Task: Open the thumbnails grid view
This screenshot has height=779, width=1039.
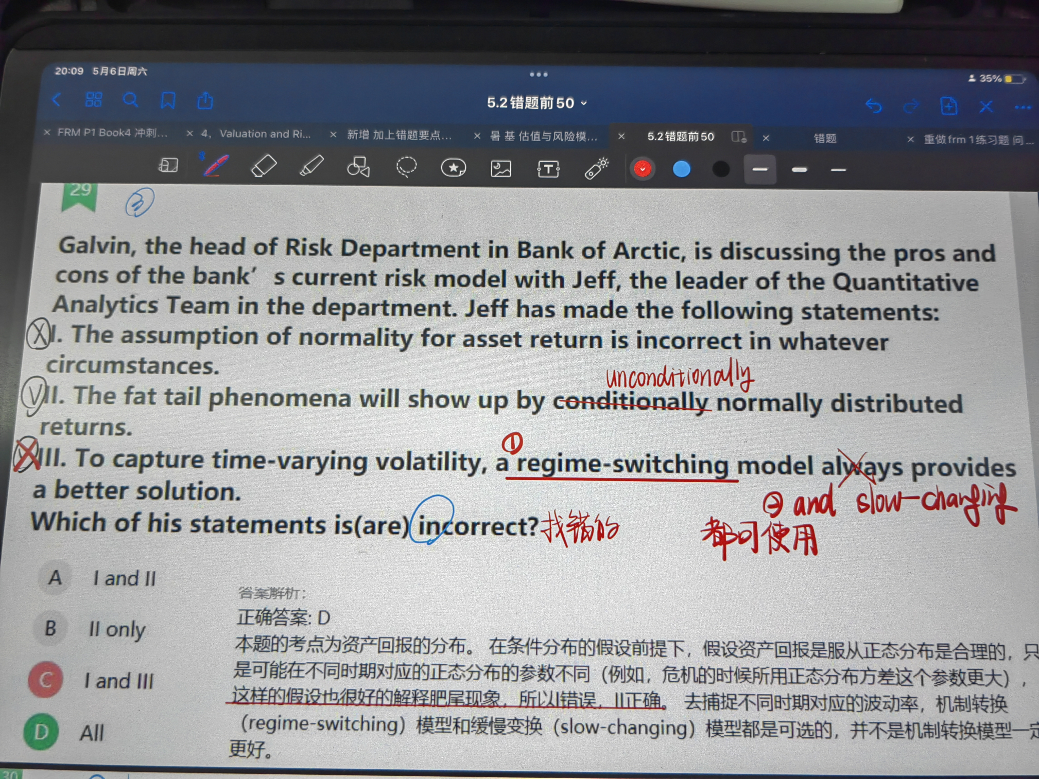Action: coord(93,100)
